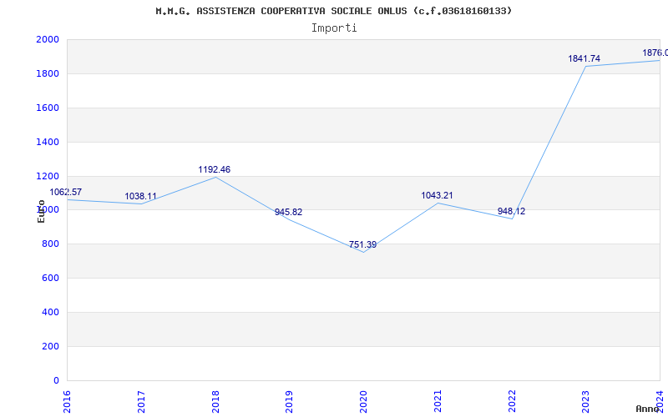Screen dimensions: 668x417
Task: Click the Euro y-axis title
Action: coord(41,211)
